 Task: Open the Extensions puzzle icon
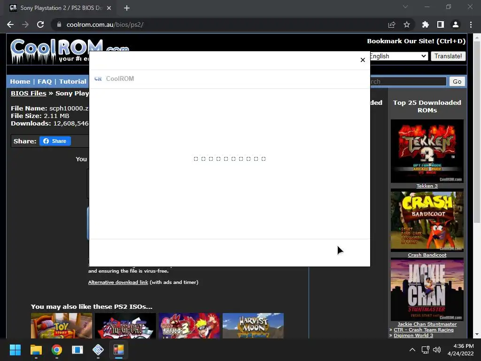(425, 24)
